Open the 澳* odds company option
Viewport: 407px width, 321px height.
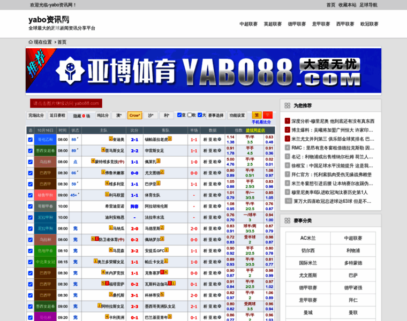point(119,116)
